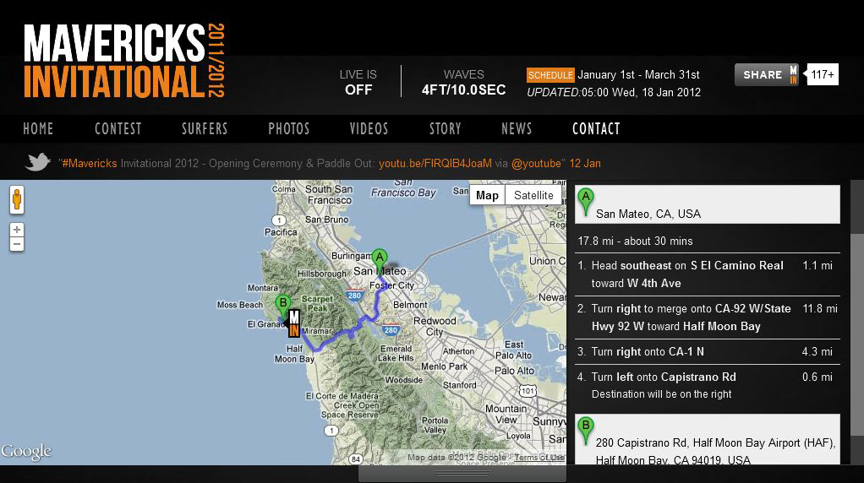This screenshot has width=864, height=483.
Task: Open the Videos section
Action: click(369, 128)
